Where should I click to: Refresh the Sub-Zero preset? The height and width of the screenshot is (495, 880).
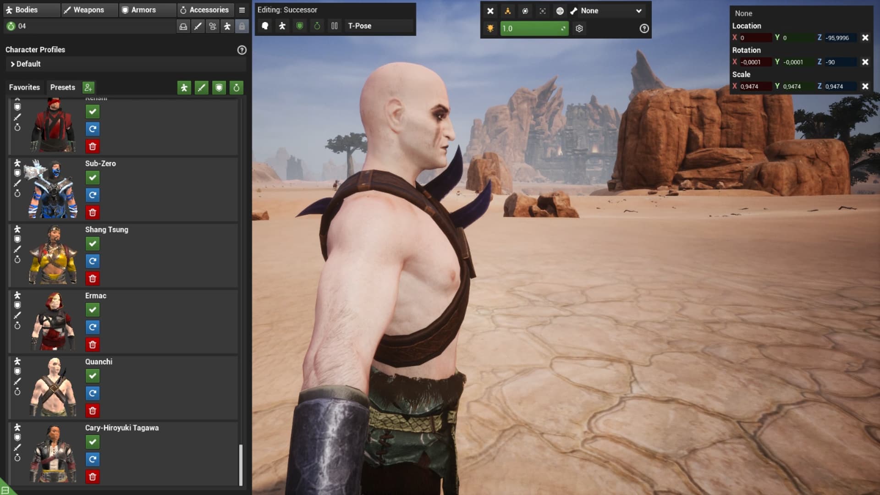[x=93, y=195]
